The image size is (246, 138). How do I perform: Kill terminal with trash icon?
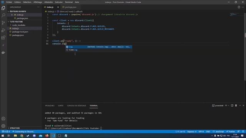pyautogui.click(x=236, y=106)
